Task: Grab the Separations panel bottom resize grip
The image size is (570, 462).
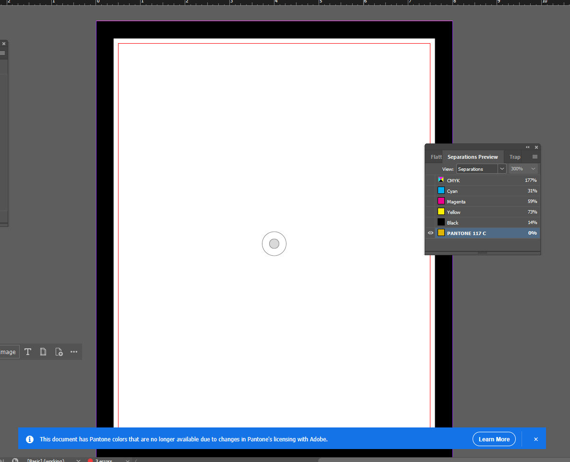Action: tap(482, 253)
